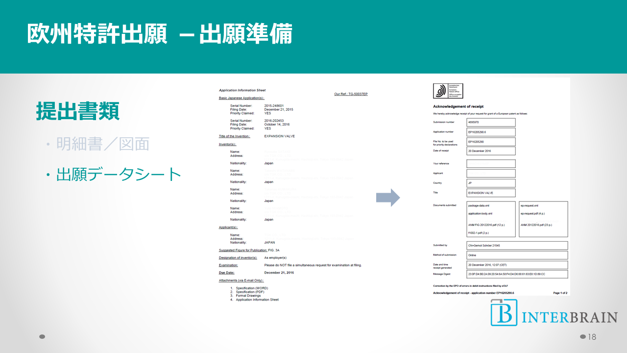Click the Submission number field showing 4895970
Viewport: 627px width, 353px height.
pos(490,122)
